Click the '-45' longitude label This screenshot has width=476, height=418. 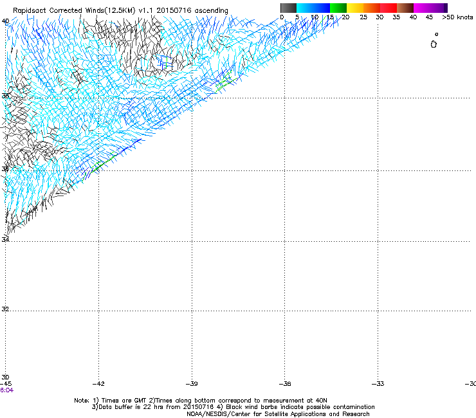(x=6, y=384)
